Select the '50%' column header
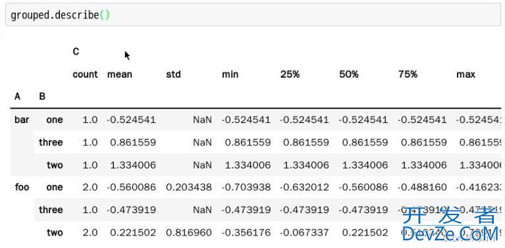The image size is (505, 248). click(349, 74)
